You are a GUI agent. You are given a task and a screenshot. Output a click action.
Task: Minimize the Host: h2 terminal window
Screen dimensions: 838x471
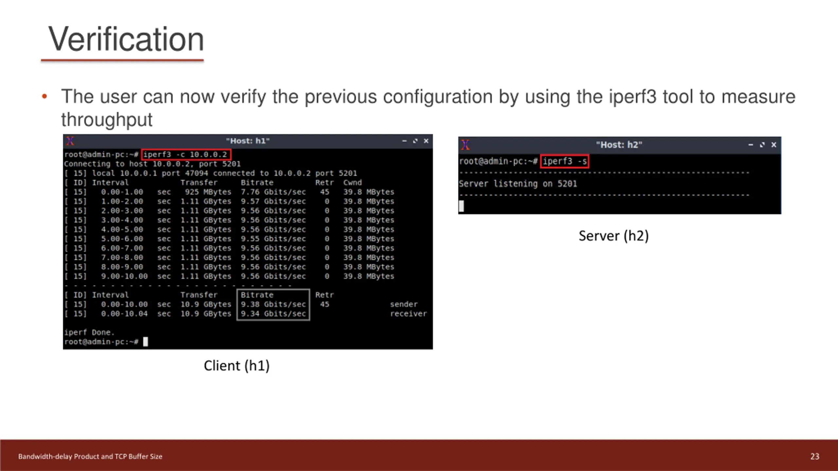(x=751, y=145)
